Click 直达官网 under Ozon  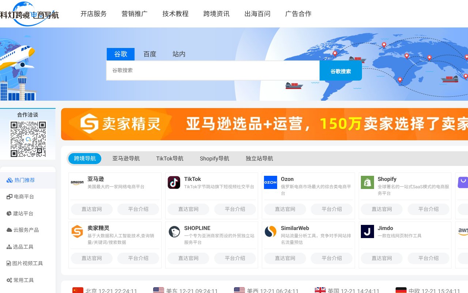click(x=285, y=209)
